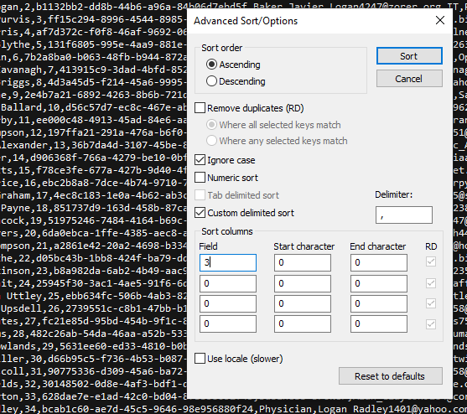
Task: Click the editor line containing Payne,18
Action: 94,208
